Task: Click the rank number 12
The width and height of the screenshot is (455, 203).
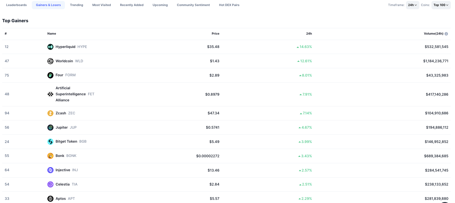Action: click(7, 47)
